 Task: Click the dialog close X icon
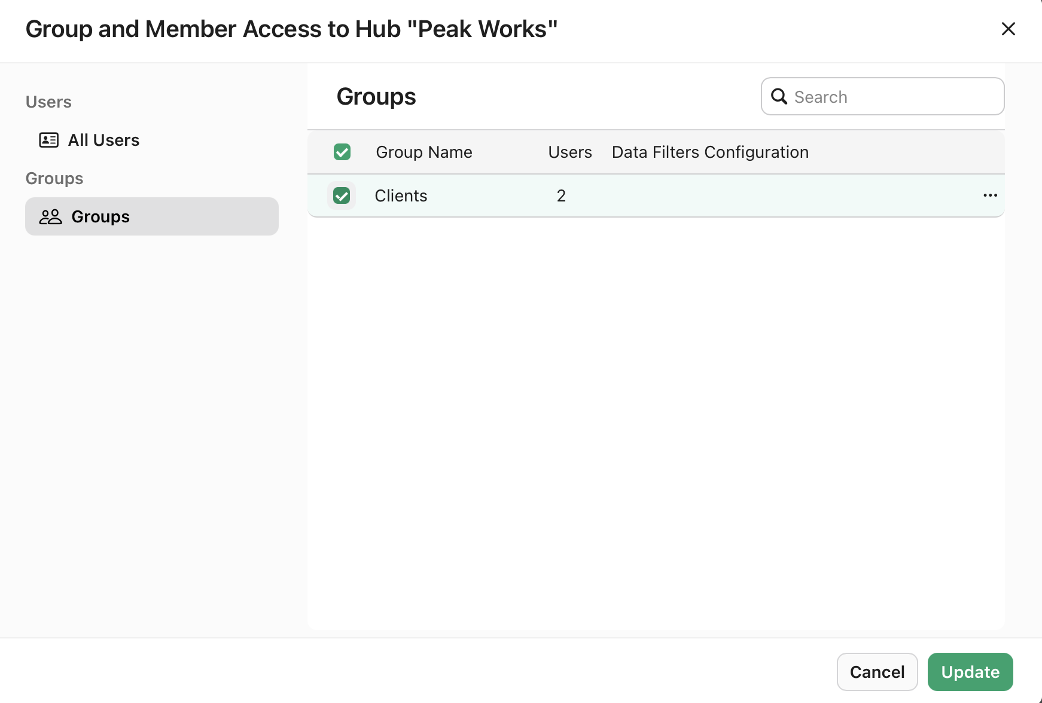pyautogui.click(x=1009, y=29)
